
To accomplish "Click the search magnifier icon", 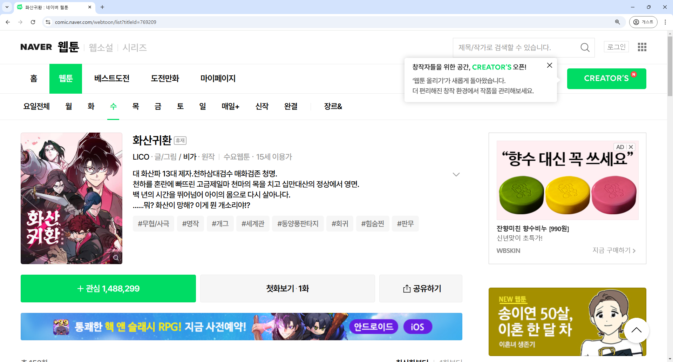I will 585,47.
